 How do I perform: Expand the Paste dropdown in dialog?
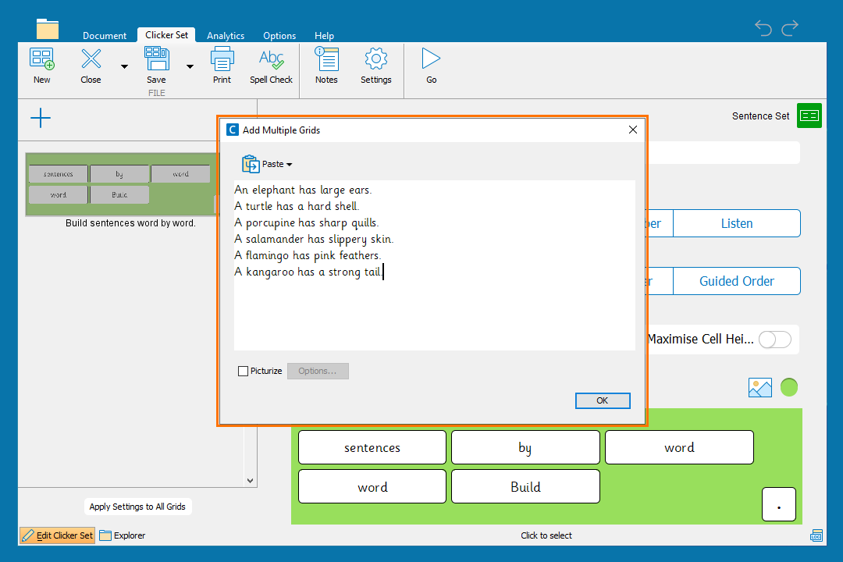(268, 164)
